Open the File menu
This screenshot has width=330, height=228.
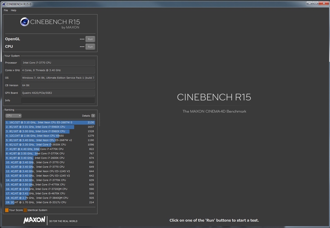(x=5, y=10)
